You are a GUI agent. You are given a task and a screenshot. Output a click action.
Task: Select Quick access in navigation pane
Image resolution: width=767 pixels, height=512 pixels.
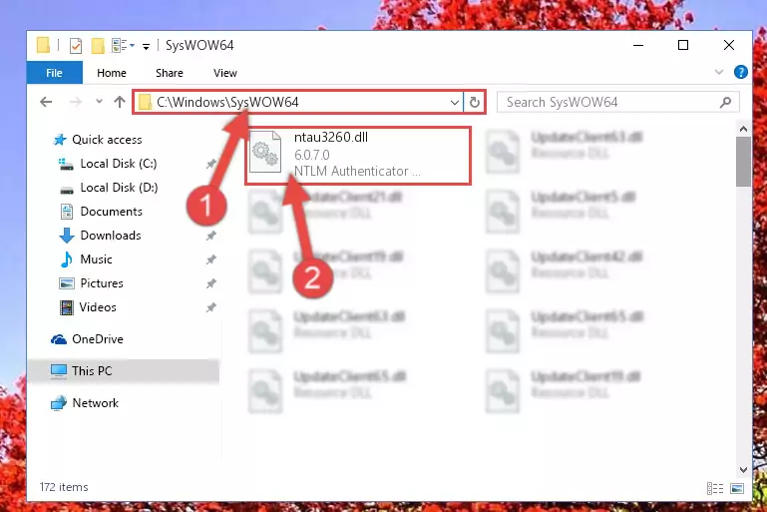pyautogui.click(x=107, y=140)
